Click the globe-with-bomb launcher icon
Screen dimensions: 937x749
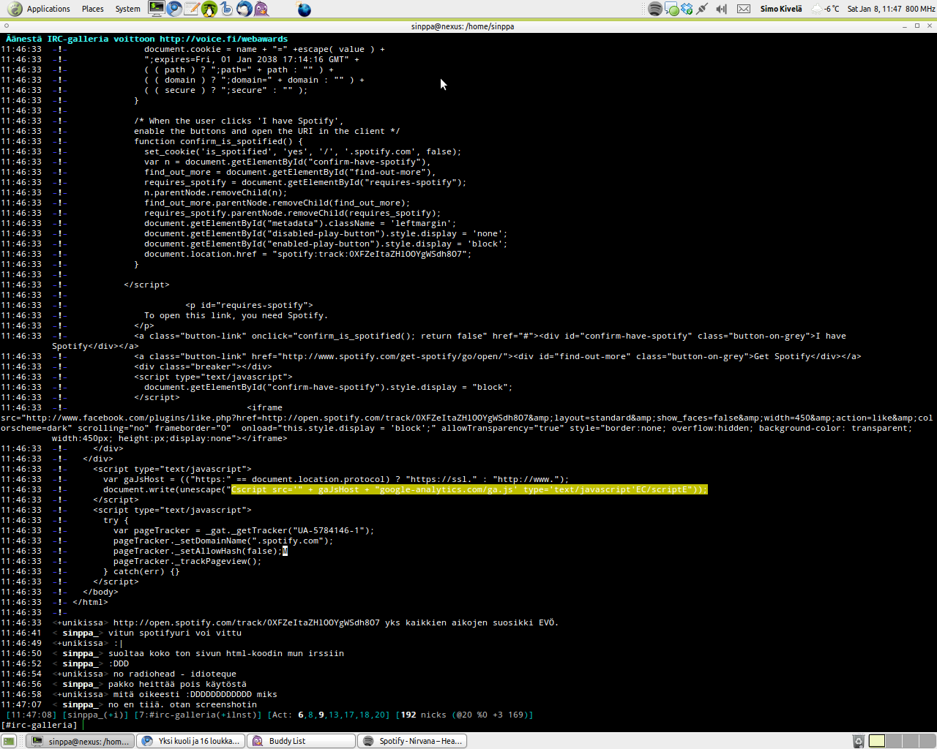click(305, 9)
